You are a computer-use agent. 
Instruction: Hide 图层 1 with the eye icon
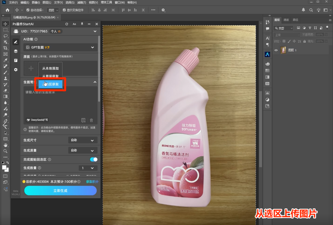coord(276,50)
